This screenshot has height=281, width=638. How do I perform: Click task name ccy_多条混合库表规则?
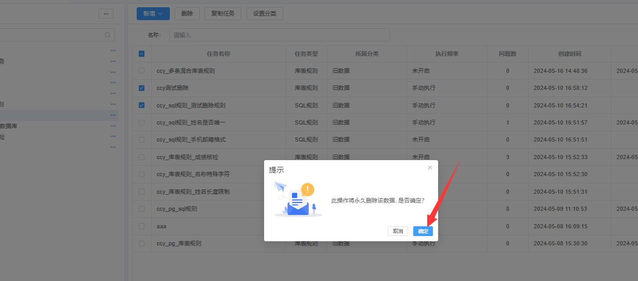[185, 71]
